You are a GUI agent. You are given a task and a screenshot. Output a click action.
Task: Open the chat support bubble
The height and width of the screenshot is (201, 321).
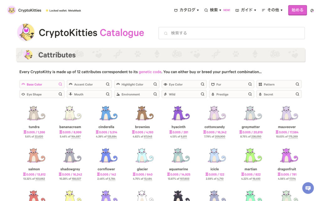pos(308,188)
